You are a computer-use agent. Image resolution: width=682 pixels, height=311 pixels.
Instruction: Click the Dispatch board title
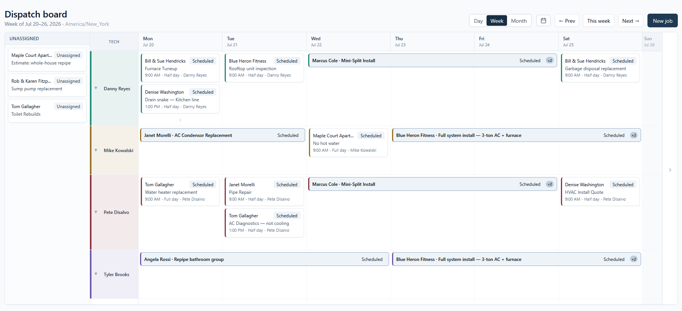pyautogui.click(x=36, y=14)
